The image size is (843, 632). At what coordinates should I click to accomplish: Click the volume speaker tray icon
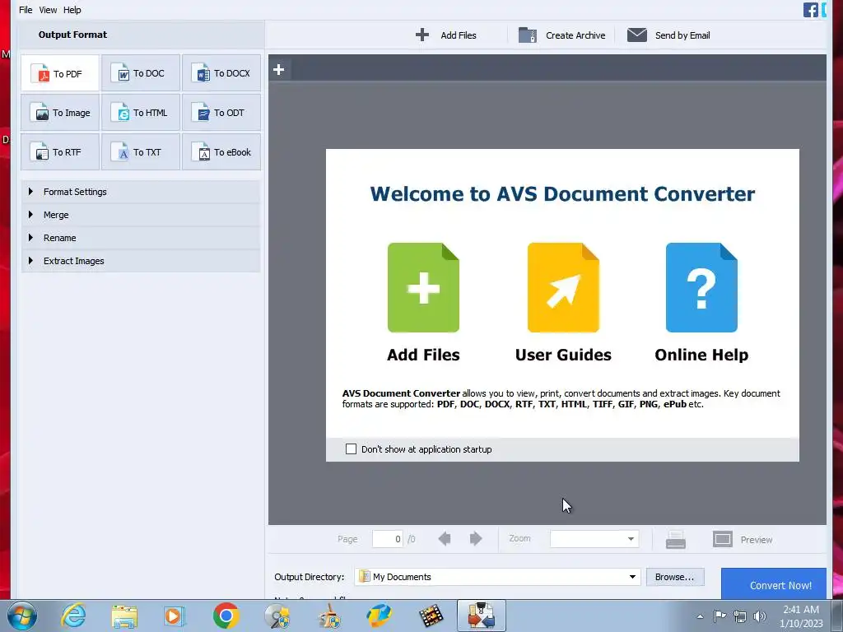coord(759,616)
